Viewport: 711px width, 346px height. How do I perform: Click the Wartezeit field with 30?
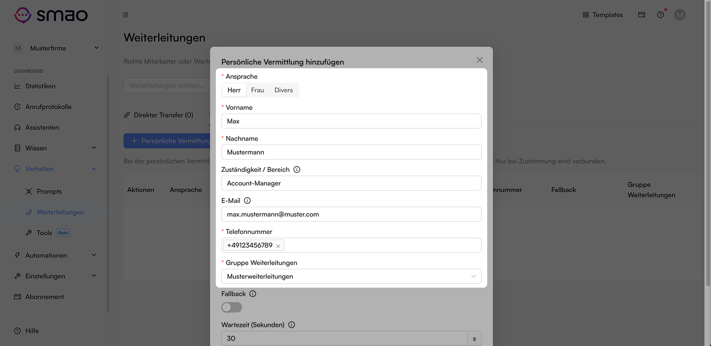344,338
